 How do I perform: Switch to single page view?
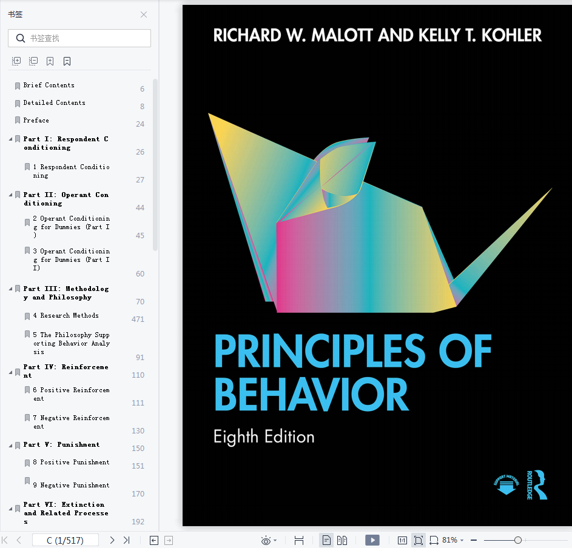click(x=326, y=540)
